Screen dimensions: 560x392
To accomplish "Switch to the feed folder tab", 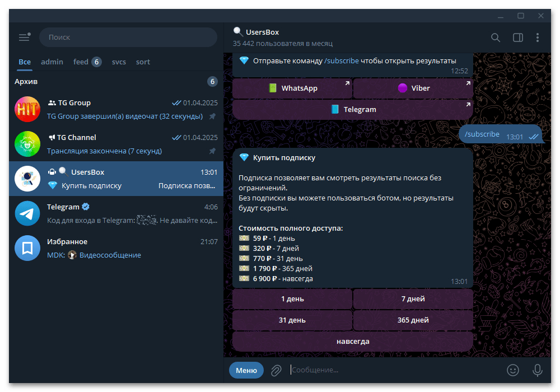I will 87,62.
